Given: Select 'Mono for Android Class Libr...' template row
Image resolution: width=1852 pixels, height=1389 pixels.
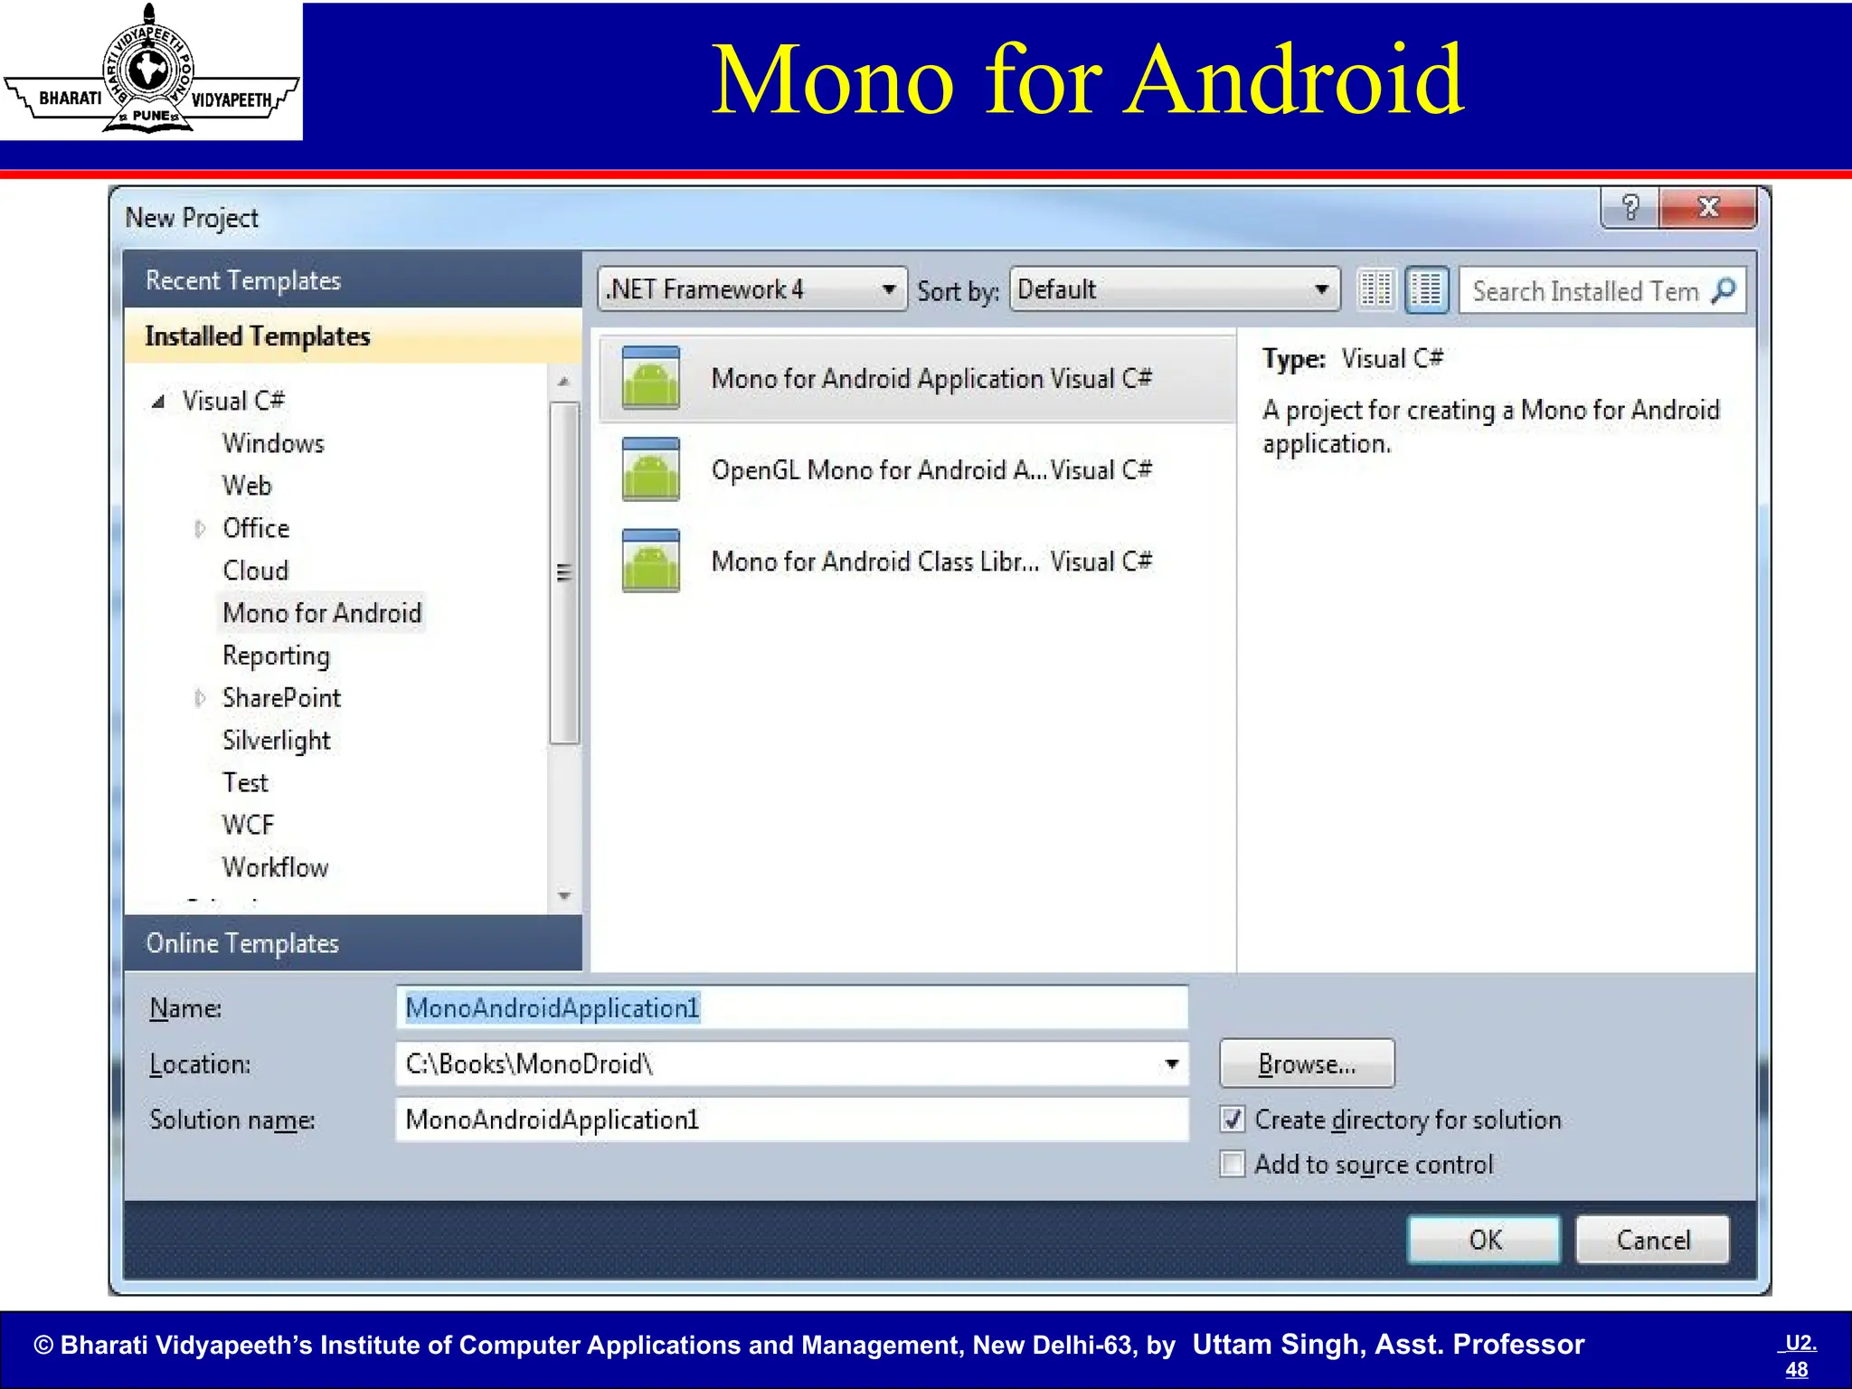Looking at the screenshot, I should [x=917, y=562].
